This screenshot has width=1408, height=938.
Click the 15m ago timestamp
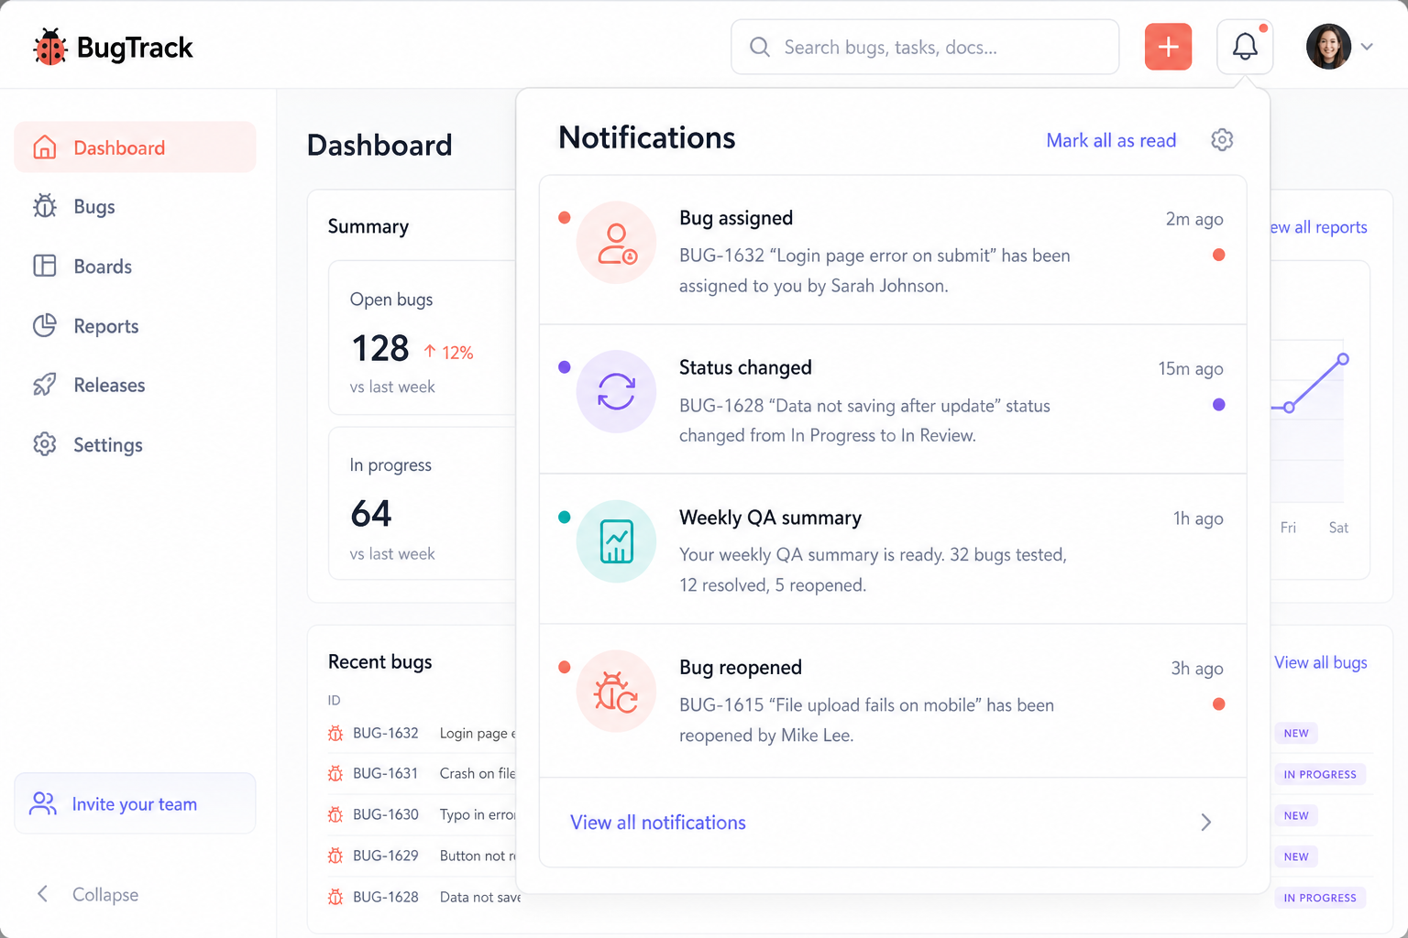click(x=1191, y=368)
